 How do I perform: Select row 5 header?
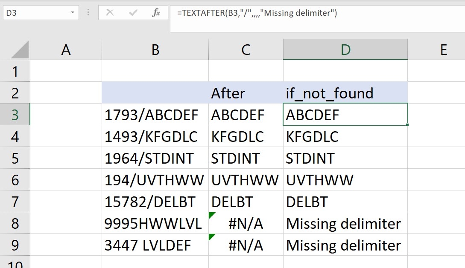point(15,158)
